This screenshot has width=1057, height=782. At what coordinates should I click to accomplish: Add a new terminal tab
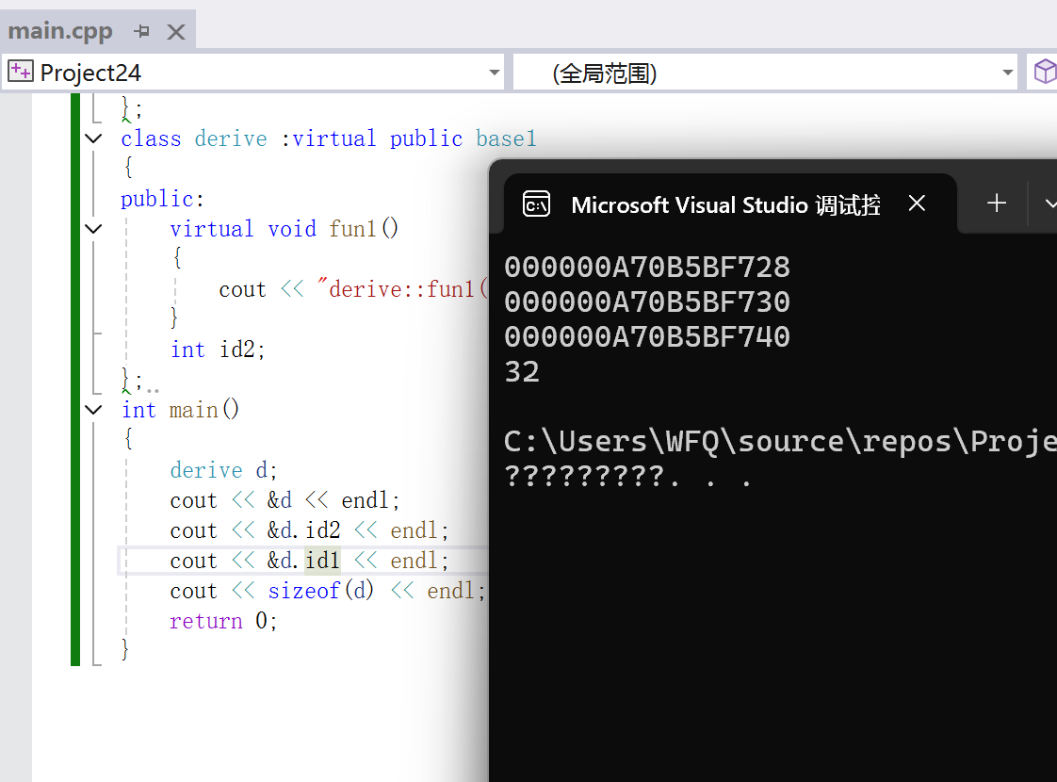tap(997, 203)
